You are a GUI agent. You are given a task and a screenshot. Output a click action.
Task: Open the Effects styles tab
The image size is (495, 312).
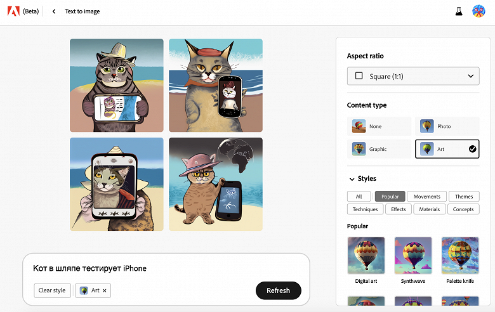point(399,209)
